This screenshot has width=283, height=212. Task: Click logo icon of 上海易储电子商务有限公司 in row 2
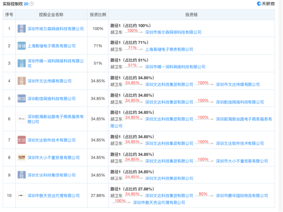22,46
